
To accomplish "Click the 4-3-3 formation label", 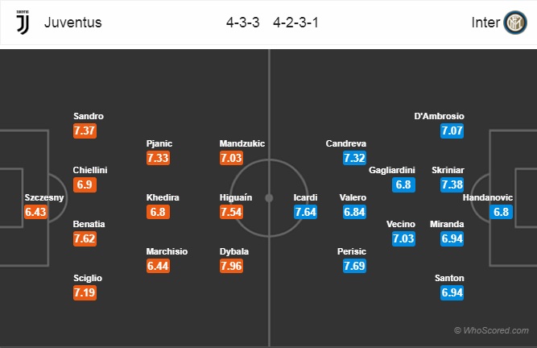I will tap(243, 23).
